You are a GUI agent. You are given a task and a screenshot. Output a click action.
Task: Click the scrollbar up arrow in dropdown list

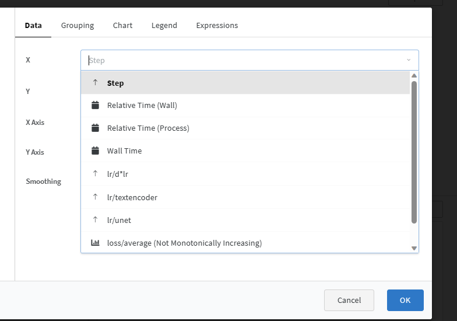[414, 76]
